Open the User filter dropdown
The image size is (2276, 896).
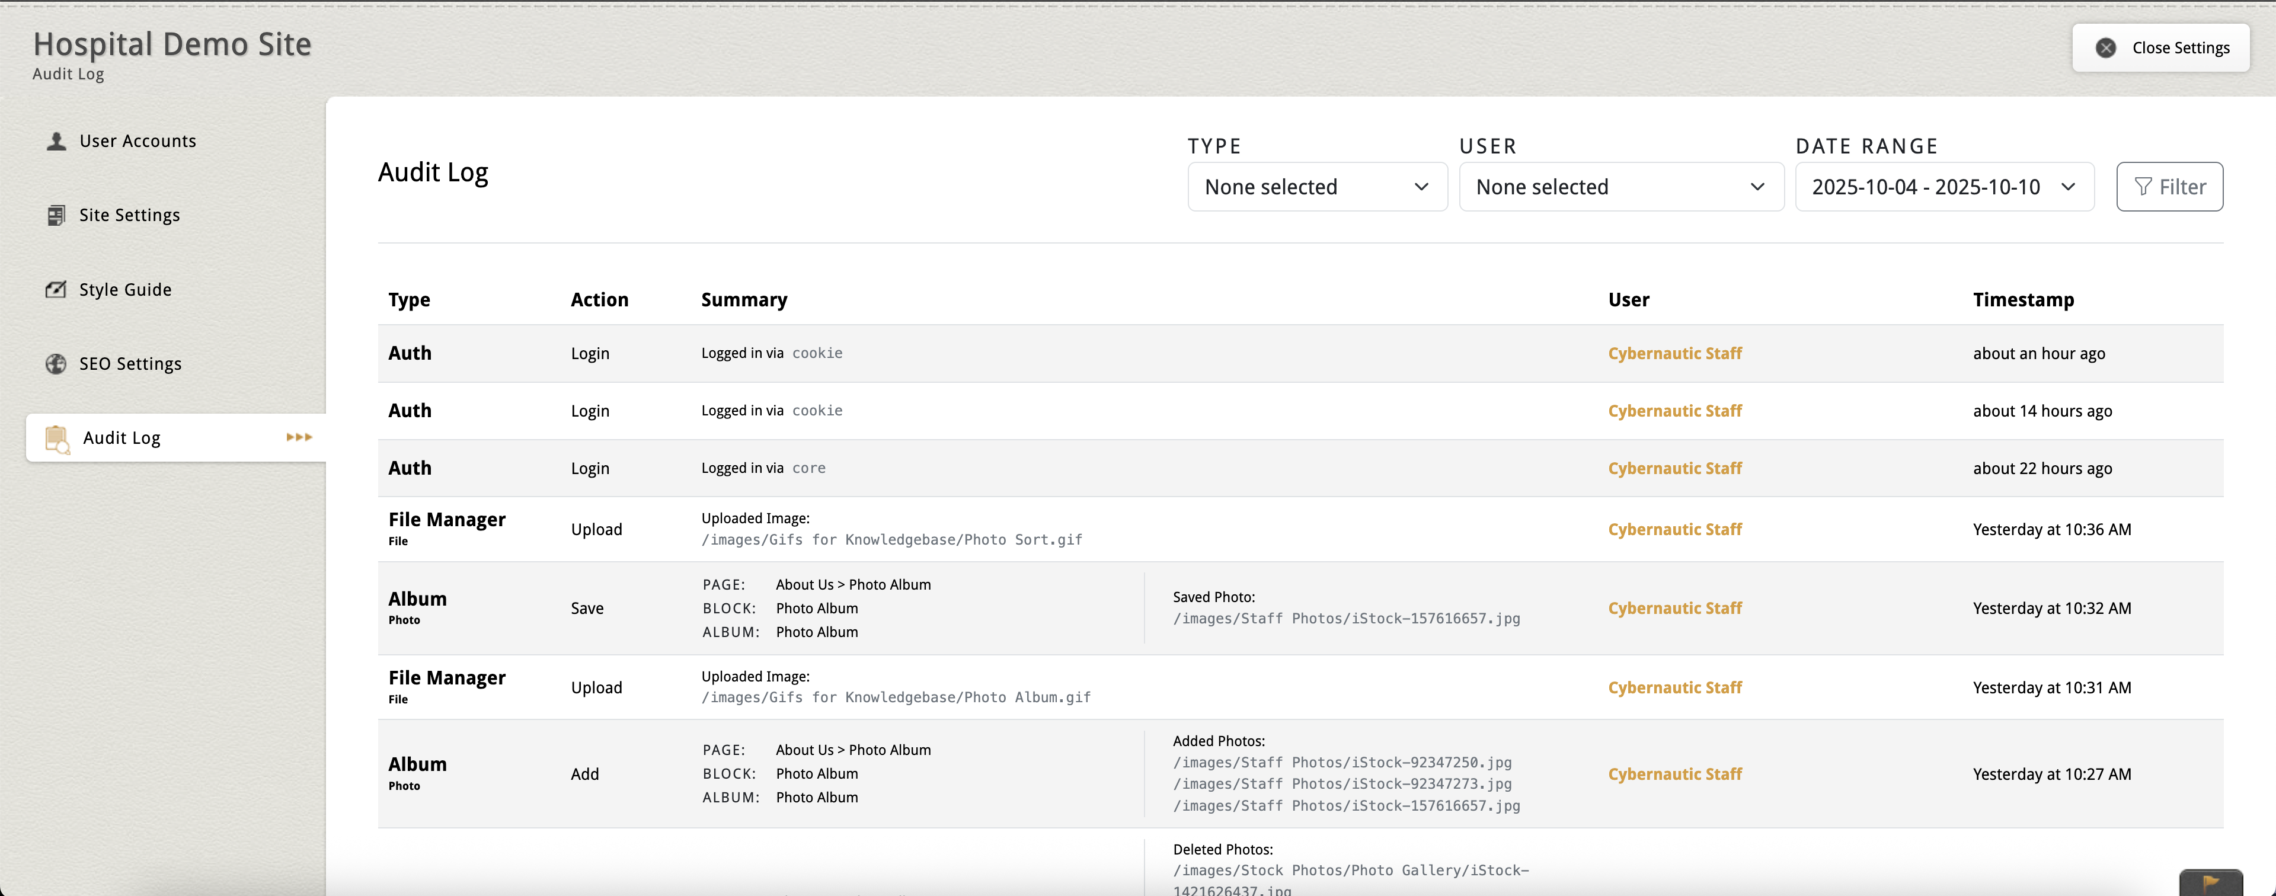point(1620,187)
